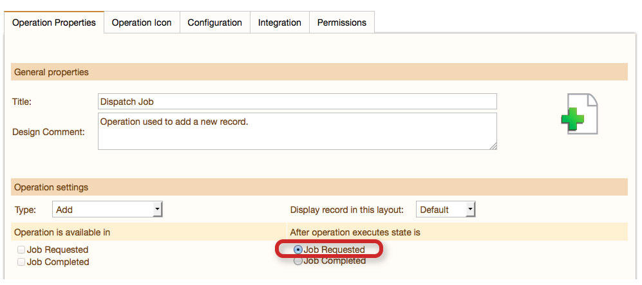Screen dimensions: 642x285
Task: Choose the Job Completed radio button
Action: point(297,261)
